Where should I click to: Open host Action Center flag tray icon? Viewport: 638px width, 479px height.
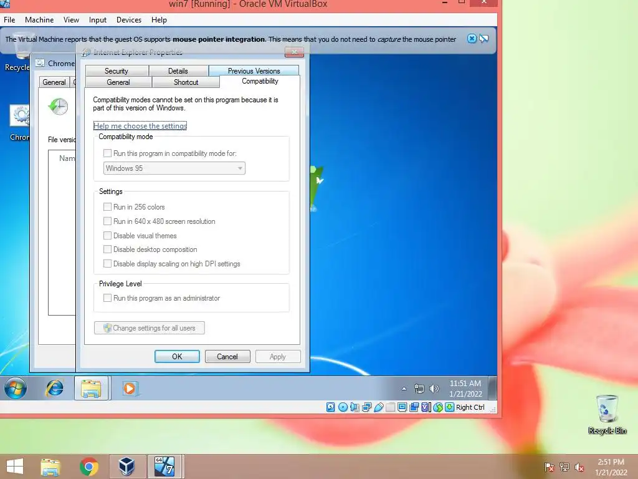click(550, 467)
